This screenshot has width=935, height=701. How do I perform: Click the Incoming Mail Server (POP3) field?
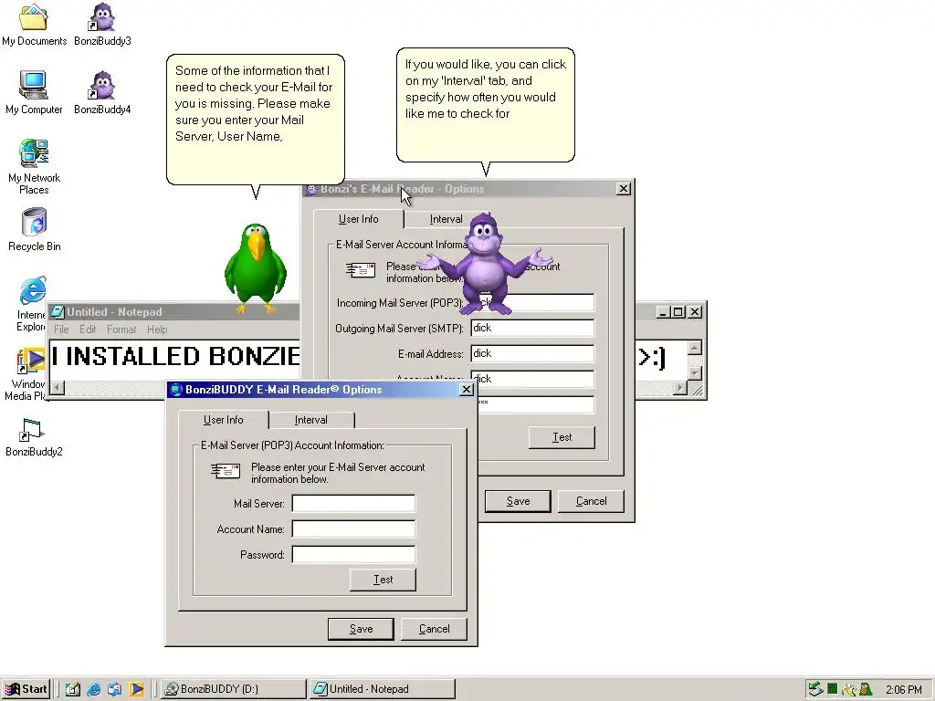pyautogui.click(x=532, y=302)
